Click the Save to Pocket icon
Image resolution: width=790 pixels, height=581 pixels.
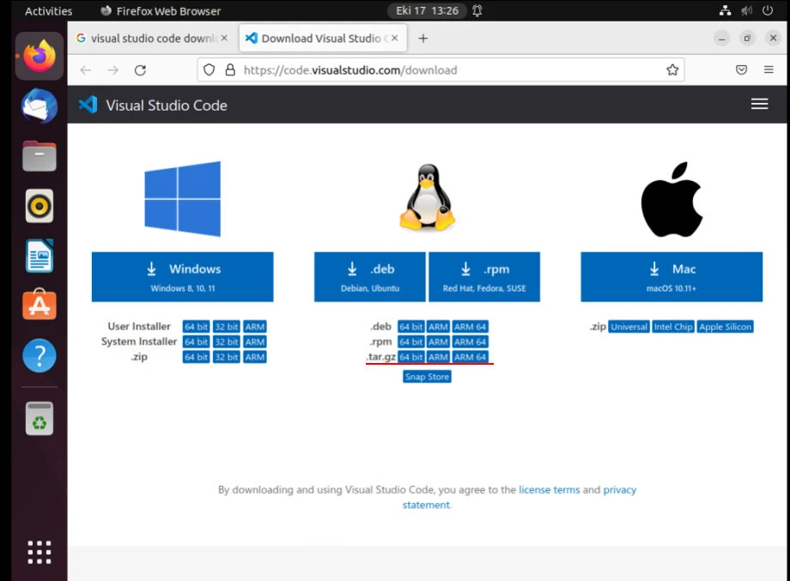click(x=741, y=70)
